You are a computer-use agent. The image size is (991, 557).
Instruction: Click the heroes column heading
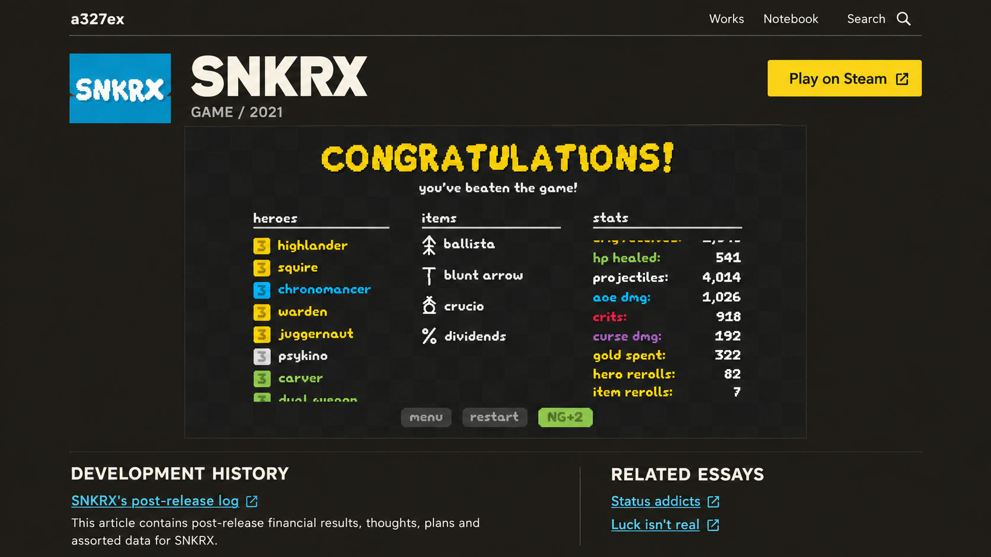tap(275, 218)
